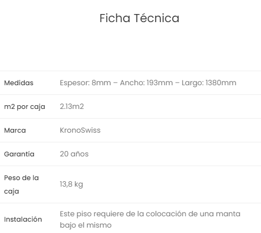Select the m2 por caja label
Viewport: 261px width, 233px height.
click(x=25, y=107)
